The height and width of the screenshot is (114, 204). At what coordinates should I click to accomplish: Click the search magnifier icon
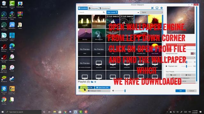104,12
